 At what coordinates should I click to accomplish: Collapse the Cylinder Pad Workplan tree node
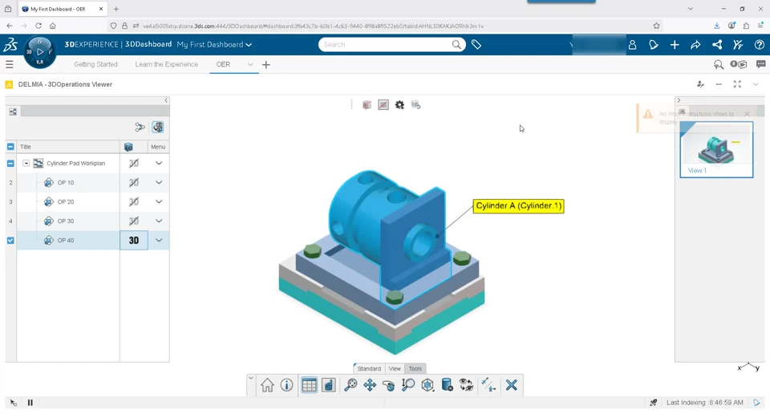[x=26, y=163]
